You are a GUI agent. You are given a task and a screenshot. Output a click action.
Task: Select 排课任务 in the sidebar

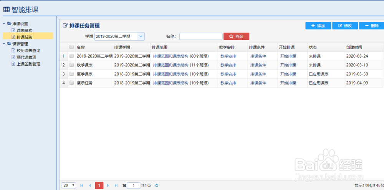coord(25,37)
